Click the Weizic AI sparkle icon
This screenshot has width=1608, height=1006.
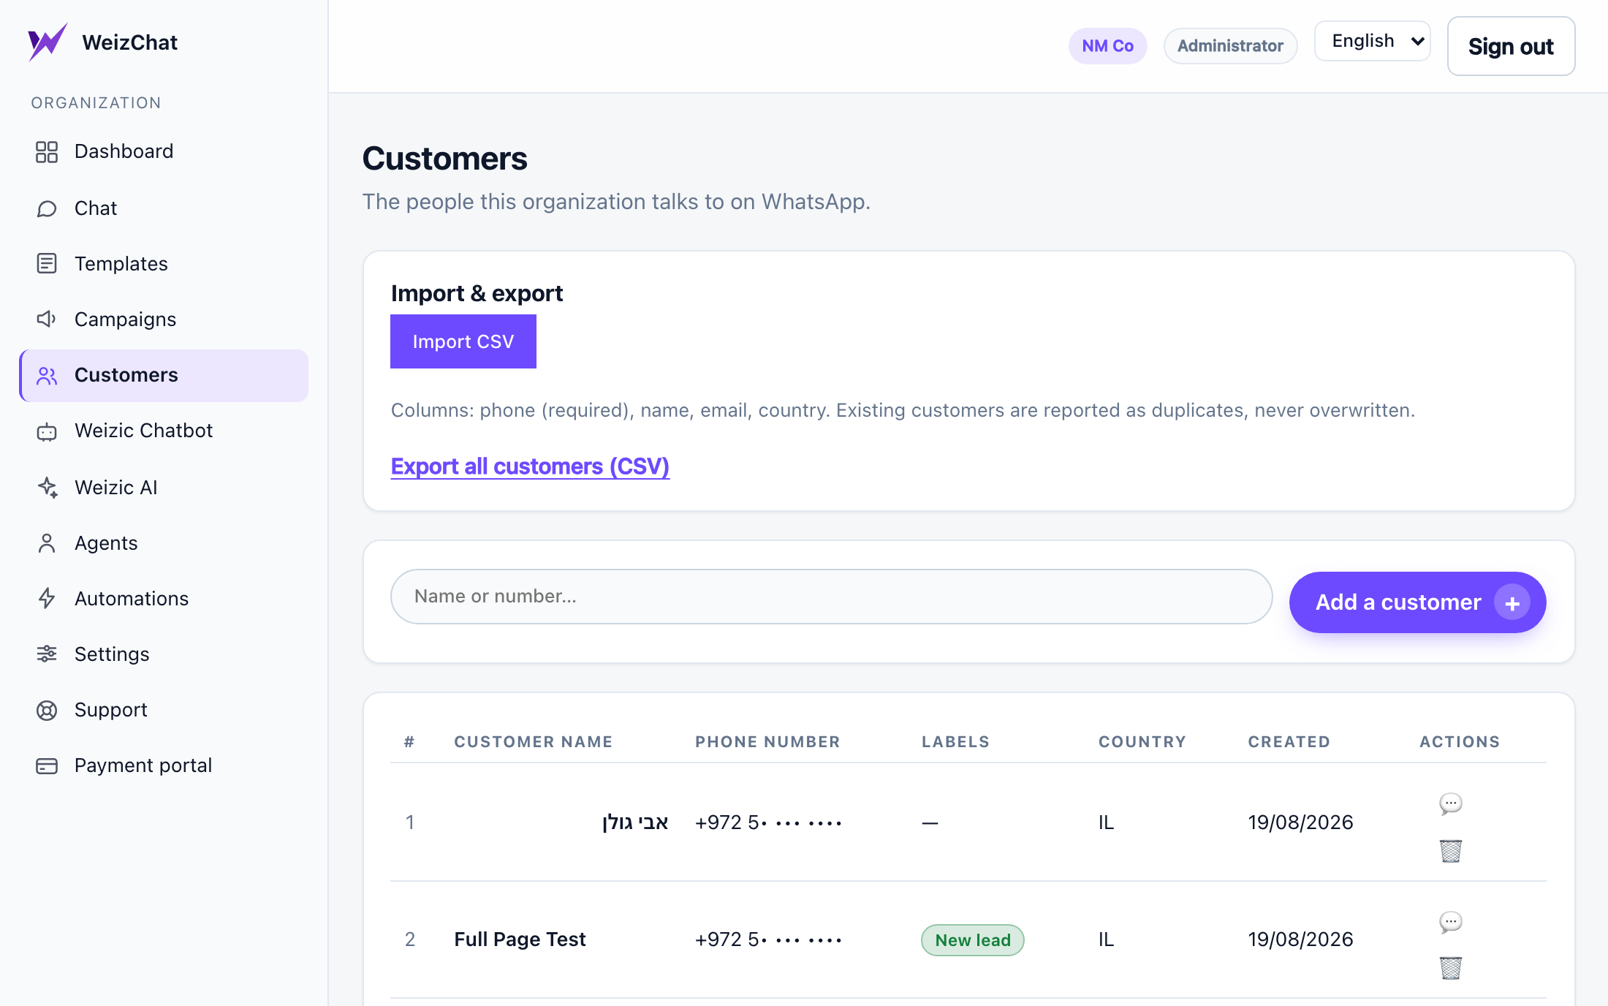click(x=47, y=487)
